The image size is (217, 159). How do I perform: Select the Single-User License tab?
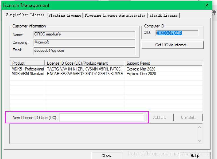click(x=25, y=15)
